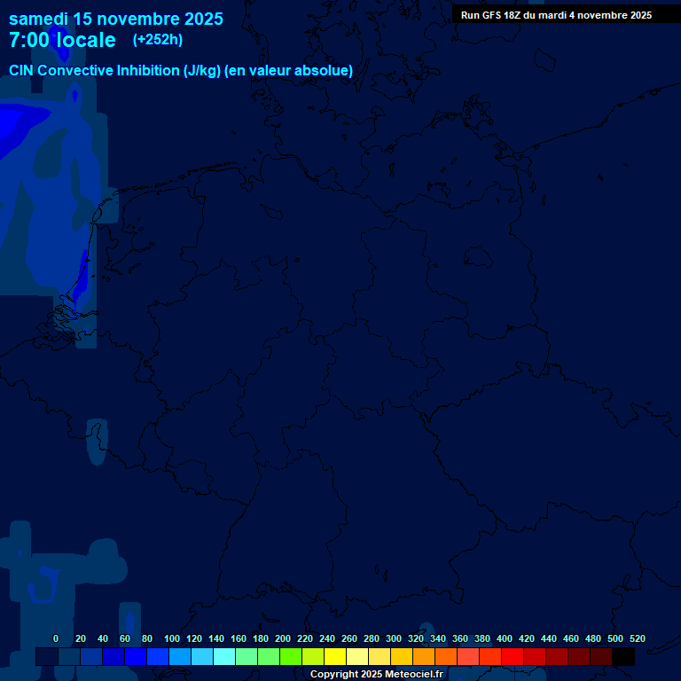Click the legend value "520"
This screenshot has width=681, height=681.
pos(638,638)
